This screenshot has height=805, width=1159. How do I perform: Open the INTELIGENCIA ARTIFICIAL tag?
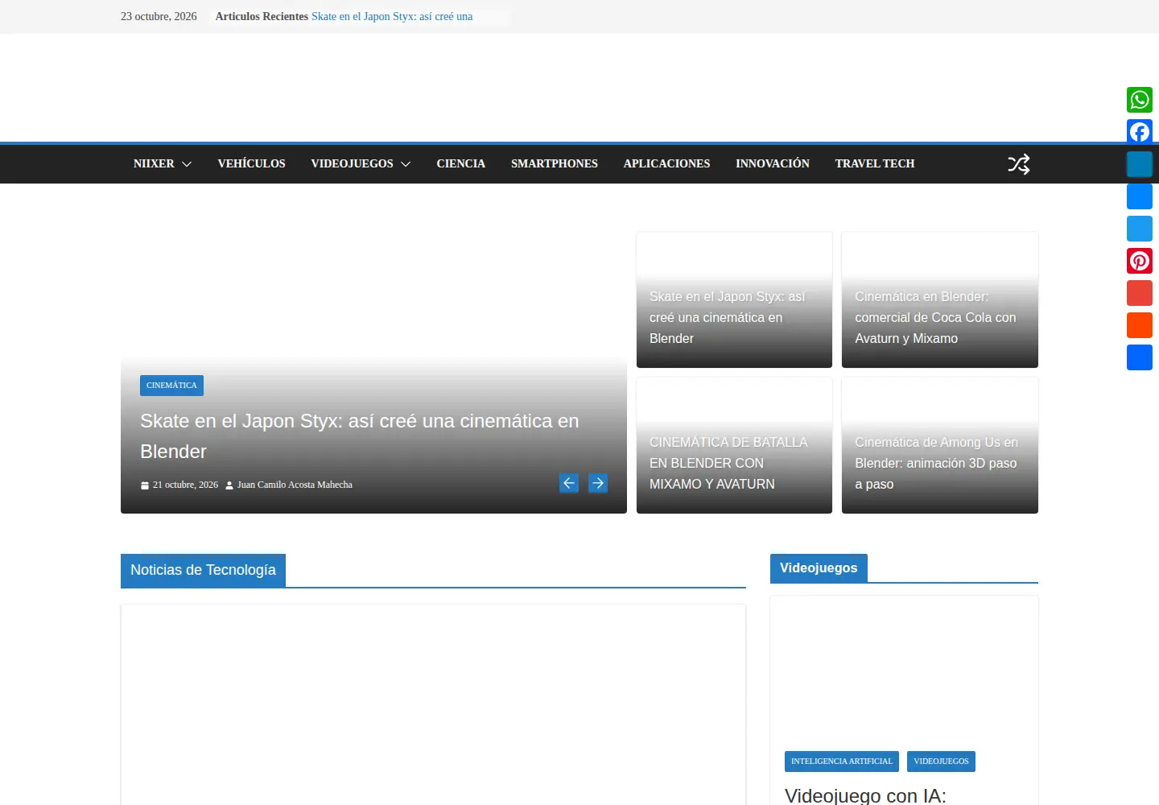click(842, 762)
